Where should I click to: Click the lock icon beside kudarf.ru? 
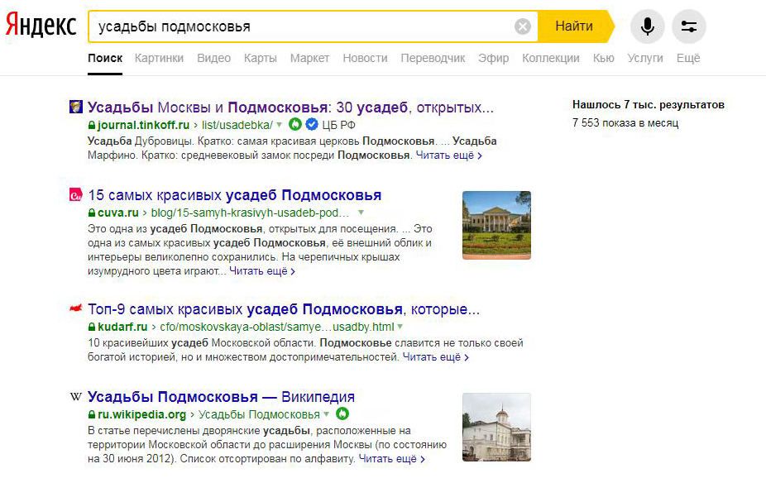coord(92,327)
